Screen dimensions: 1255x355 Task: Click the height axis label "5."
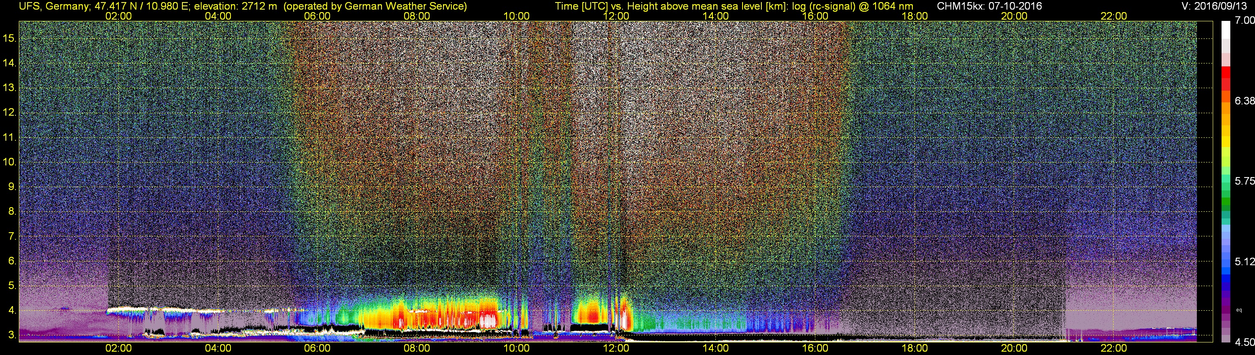(12, 285)
